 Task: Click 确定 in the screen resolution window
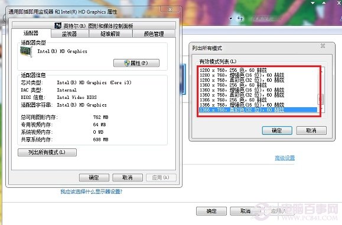(x=211, y=211)
